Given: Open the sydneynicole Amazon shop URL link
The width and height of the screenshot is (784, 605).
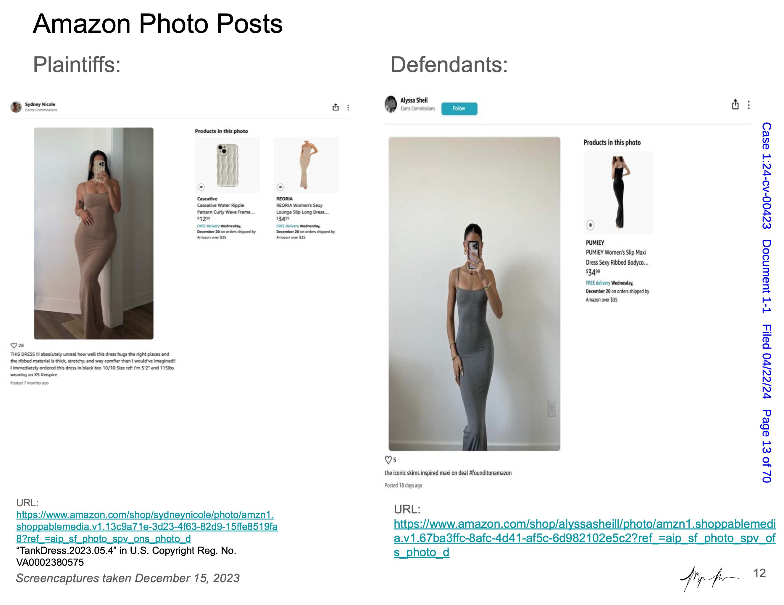Looking at the screenshot, I should click(x=147, y=526).
